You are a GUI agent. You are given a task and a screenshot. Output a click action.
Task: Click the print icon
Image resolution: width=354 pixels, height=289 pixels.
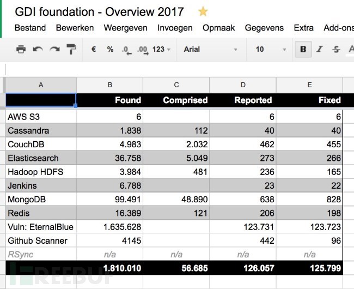21,50
